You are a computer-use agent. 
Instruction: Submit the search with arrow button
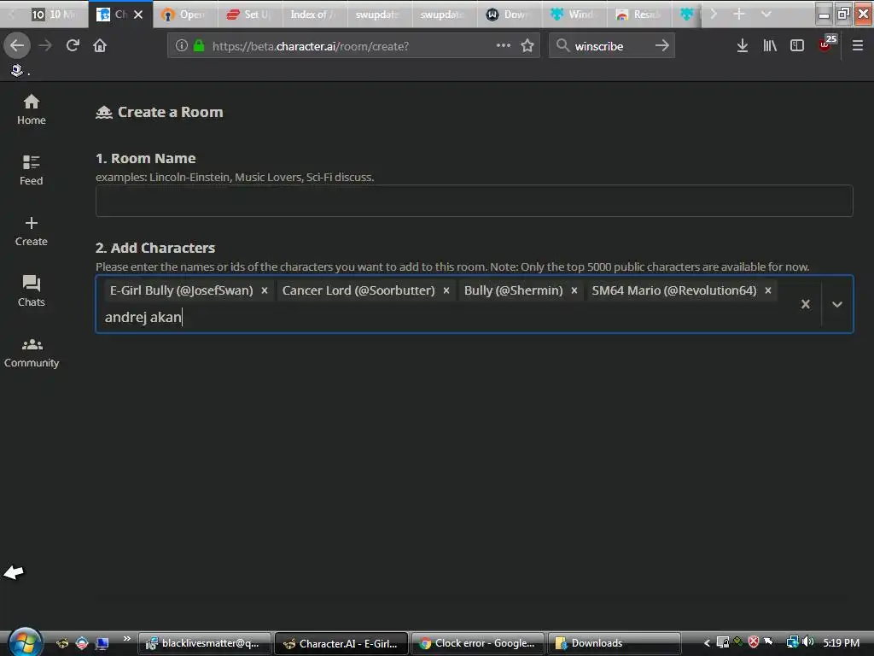tap(662, 46)
